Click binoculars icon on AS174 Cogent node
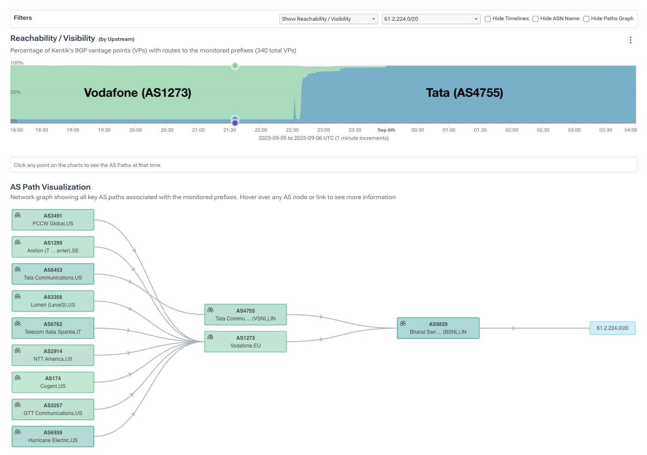This screenshot has width=647, height=455. click(x=18, y=378)
